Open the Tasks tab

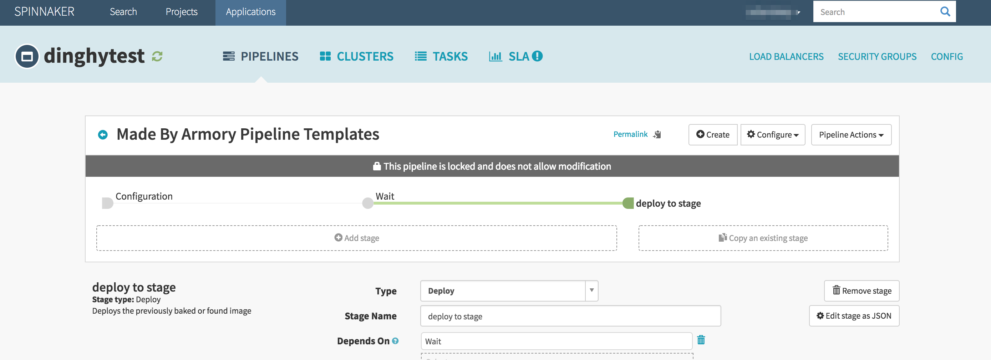[441, 56]
